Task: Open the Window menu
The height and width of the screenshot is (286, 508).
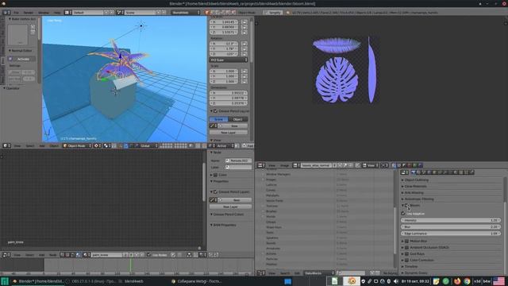Action: [44, 13]
